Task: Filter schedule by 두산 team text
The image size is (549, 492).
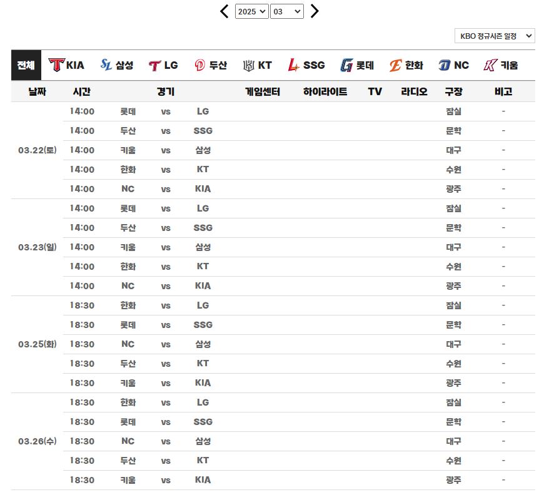Action: coord(218,65)
